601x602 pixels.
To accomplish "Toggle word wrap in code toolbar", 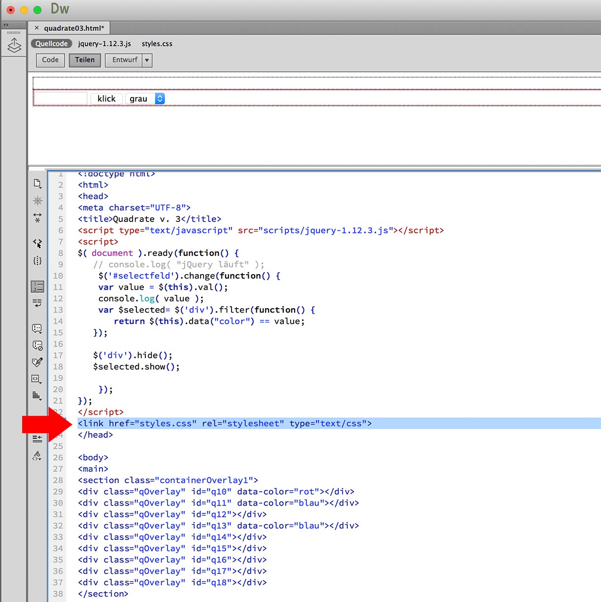I will (x=37, y=303).
